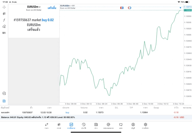This screenshot has width=192, height=134.
Task: Click red-blue square chart marker icon
Action: point(122,8)
